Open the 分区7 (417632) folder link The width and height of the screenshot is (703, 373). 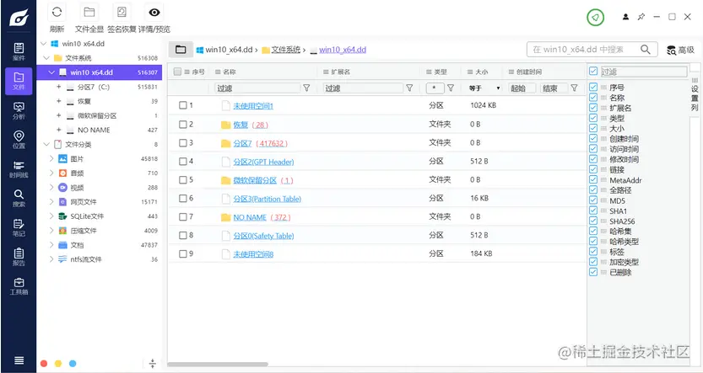[261, 143]
